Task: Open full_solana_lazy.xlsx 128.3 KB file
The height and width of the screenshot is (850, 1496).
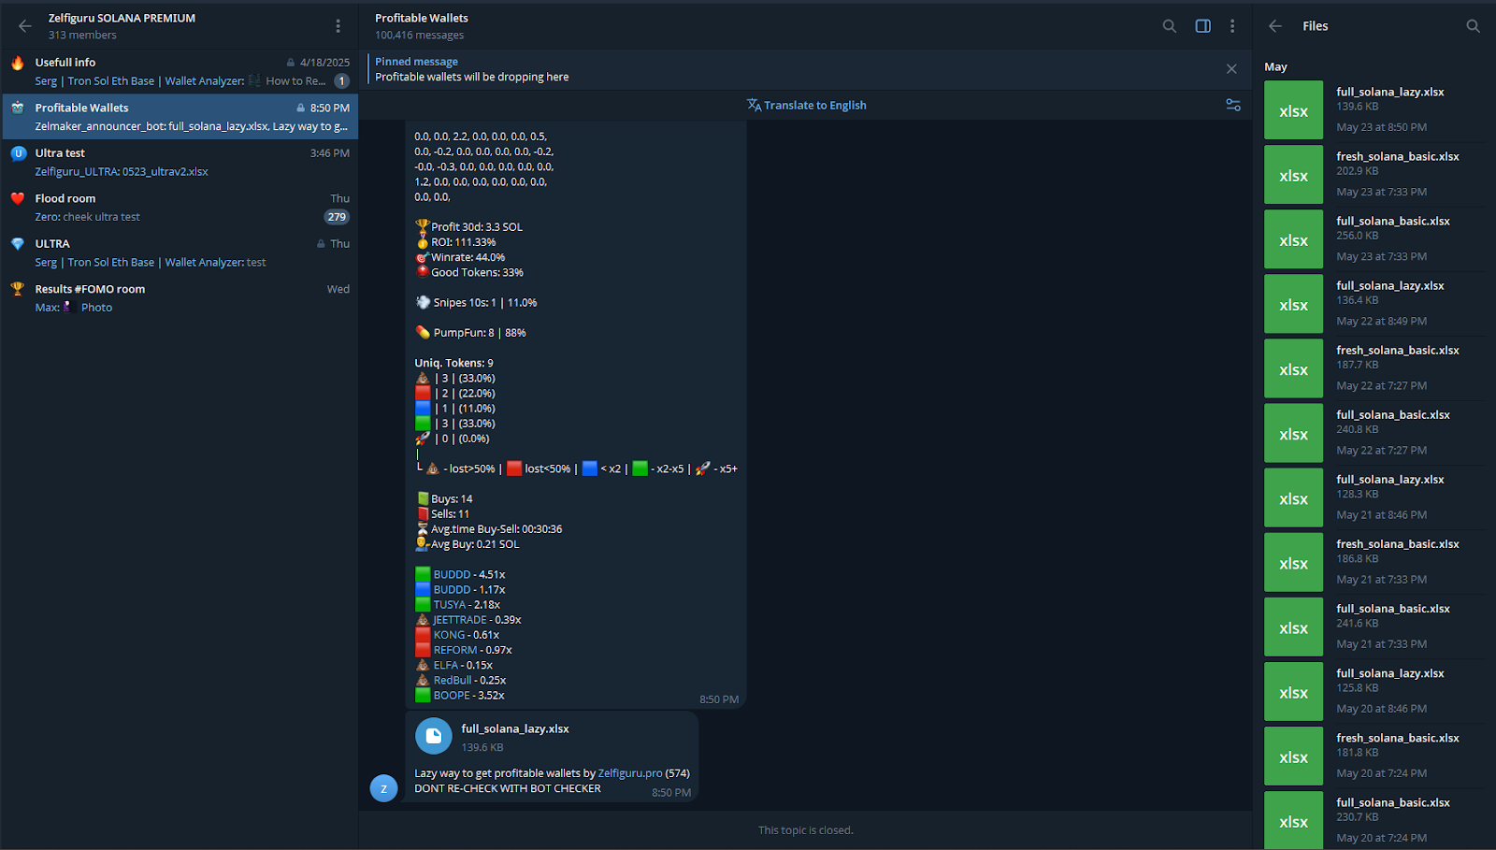Action: tap(1373, 497)
